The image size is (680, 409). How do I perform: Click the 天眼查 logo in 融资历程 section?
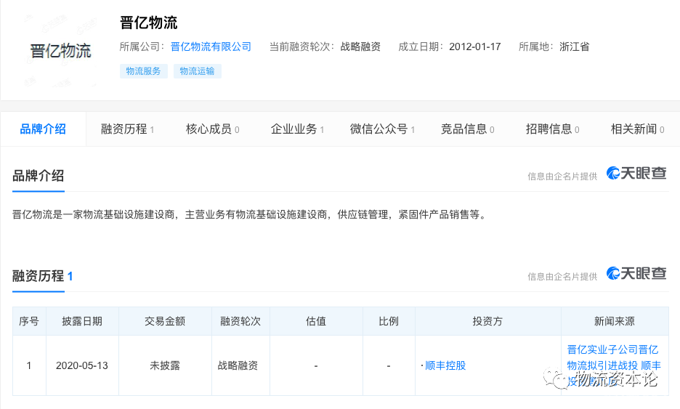(636, 273)
